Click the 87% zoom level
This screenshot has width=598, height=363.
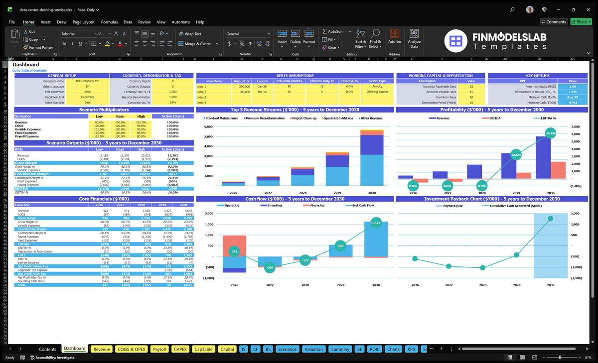588,358
